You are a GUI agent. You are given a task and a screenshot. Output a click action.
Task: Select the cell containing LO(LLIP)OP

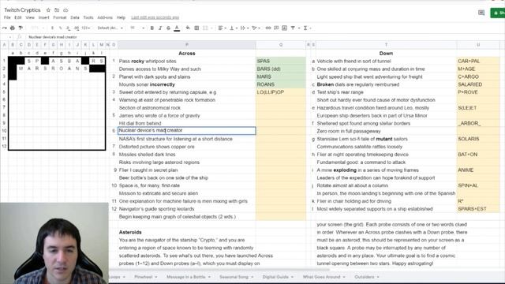coord(281,92)
